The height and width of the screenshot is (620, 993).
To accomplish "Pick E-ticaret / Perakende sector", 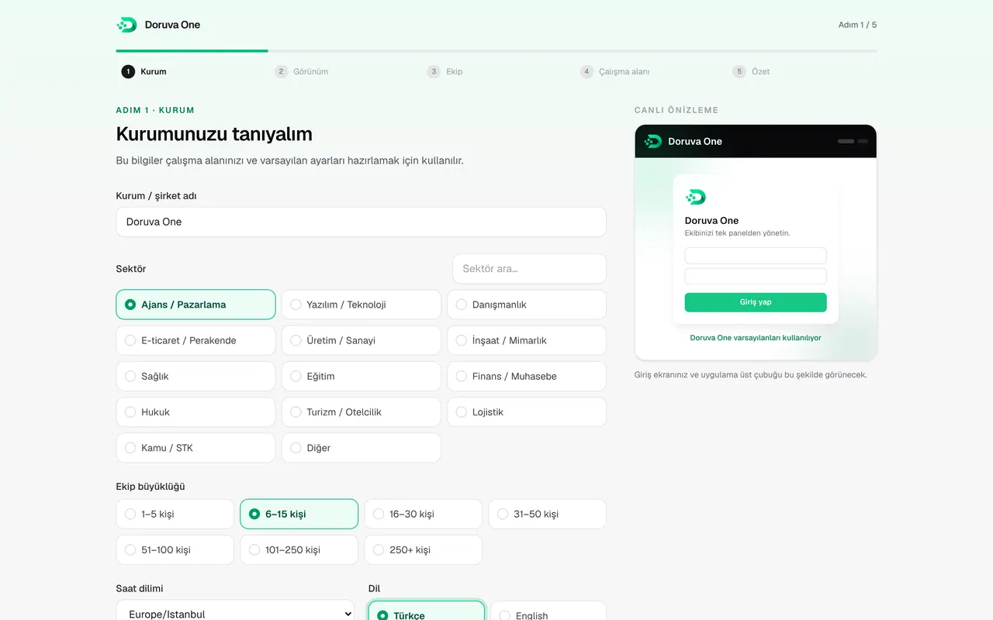I will [195, 340].
